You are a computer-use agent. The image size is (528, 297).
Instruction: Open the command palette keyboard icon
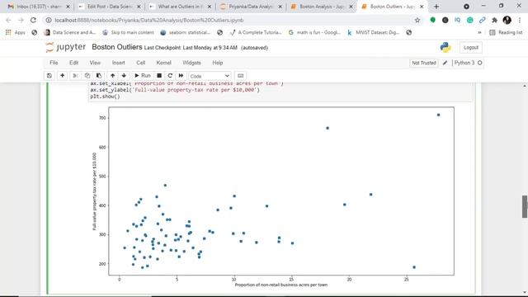(x=240, y=76)
